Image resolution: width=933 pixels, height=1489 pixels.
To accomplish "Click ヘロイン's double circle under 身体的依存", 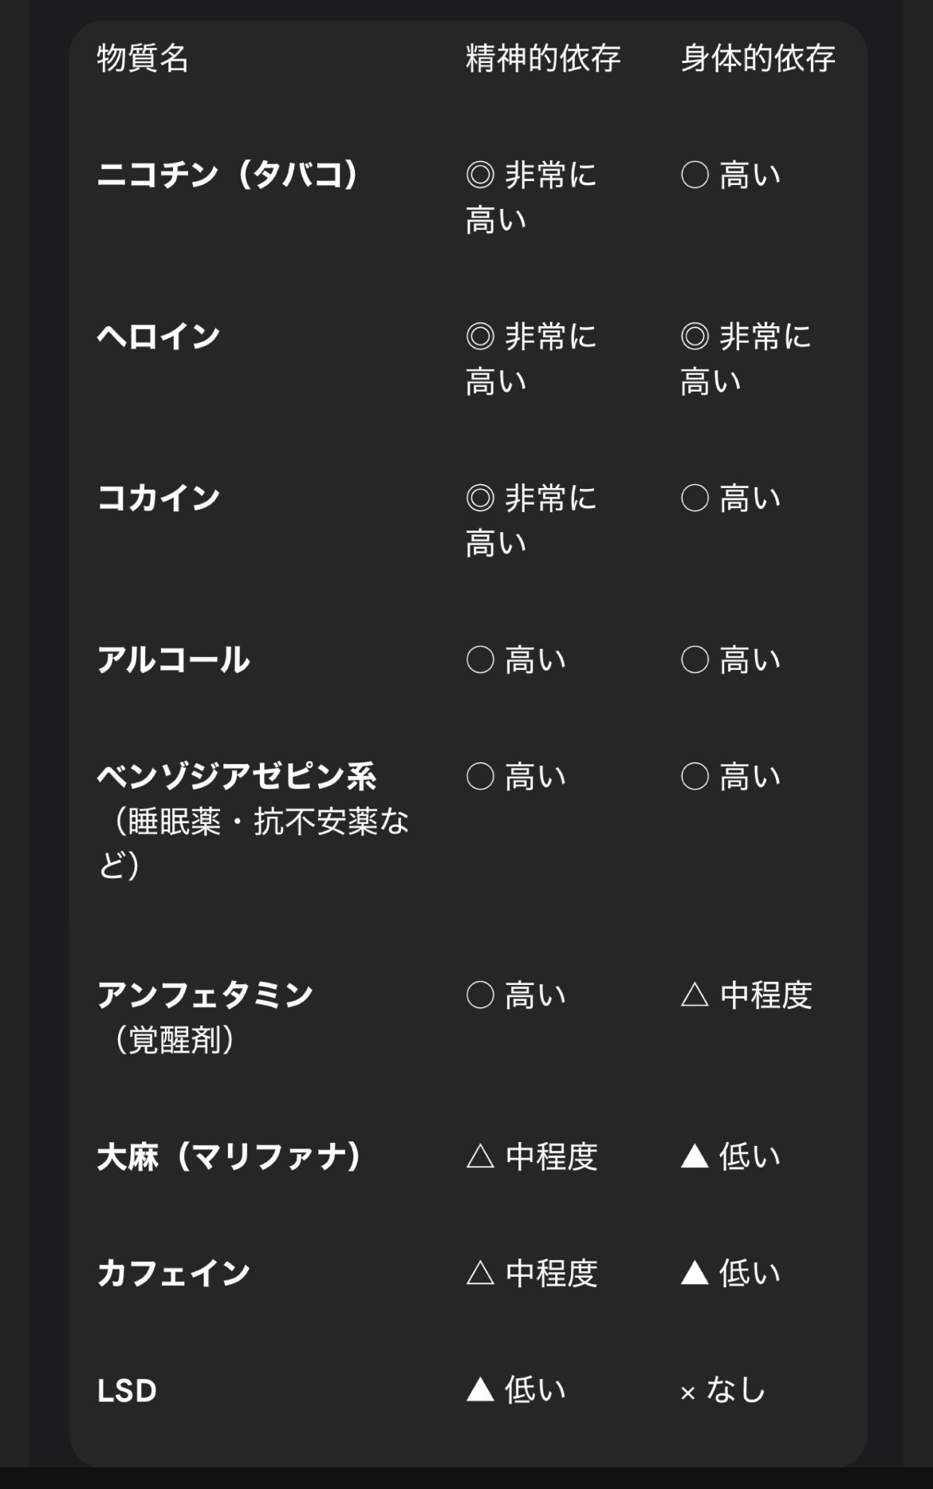I will coord(695,337).
